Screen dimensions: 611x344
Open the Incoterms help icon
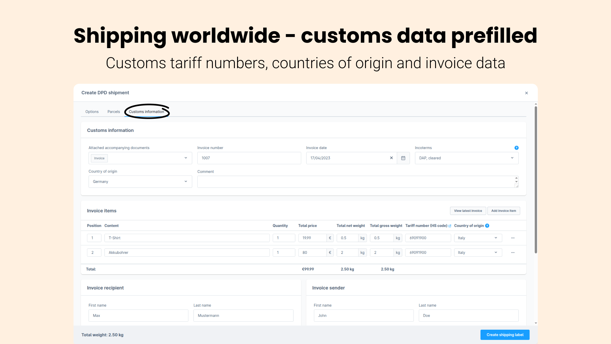click(x=516, y=148)
